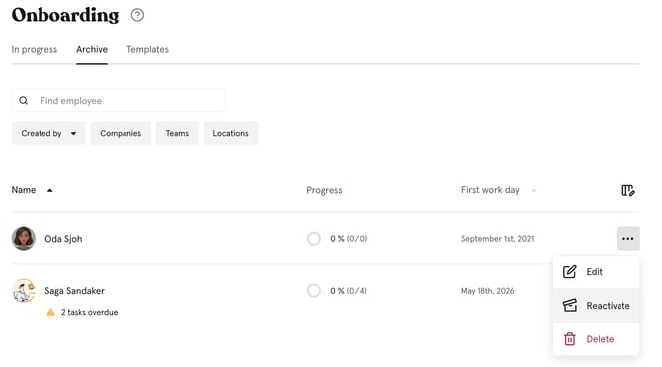Open the Teams filter
662x367 pixels.
(x=177, y=133)
